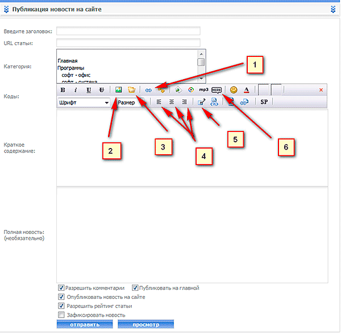Screen dimensions: 341x333
Task: Toggle 'Разрешить комментарии' checkbox
Action: (61, 288)
